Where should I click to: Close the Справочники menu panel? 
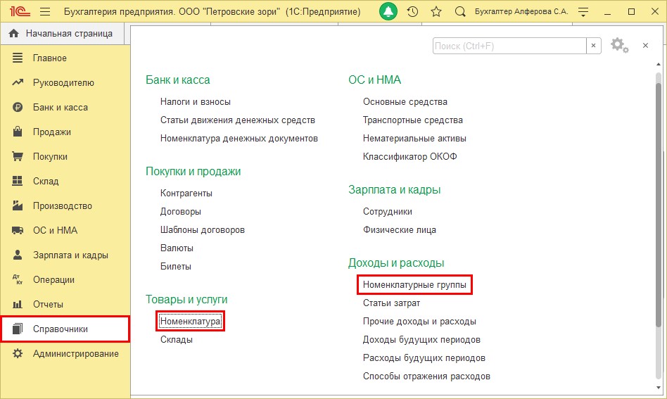[x=645, y=46]
